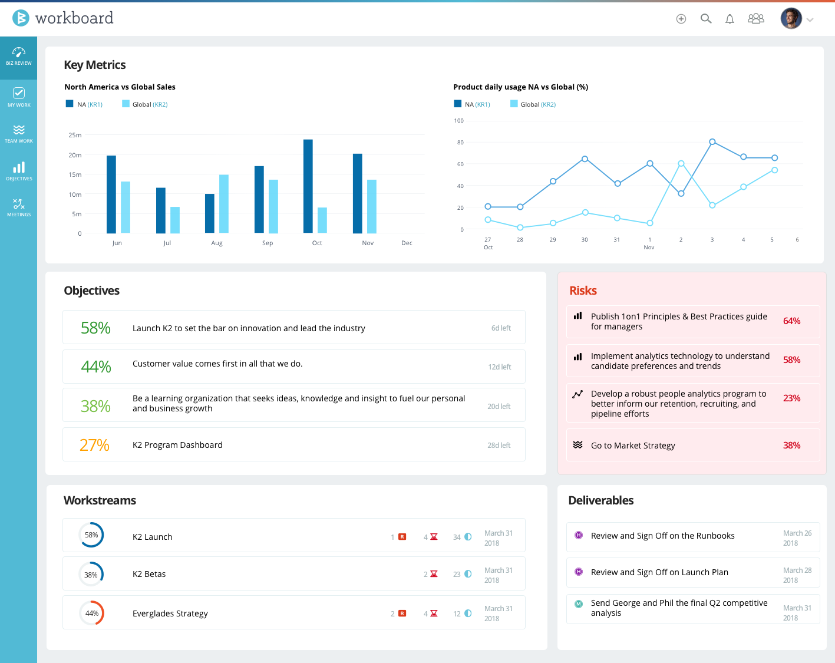Click the plus icon to create new item
This screenshot has height=663, width=835.
pyautogui.click(x=681, y=18)
